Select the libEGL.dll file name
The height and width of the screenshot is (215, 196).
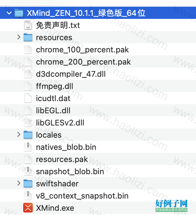pyautogui.click(x=53, y=111)
